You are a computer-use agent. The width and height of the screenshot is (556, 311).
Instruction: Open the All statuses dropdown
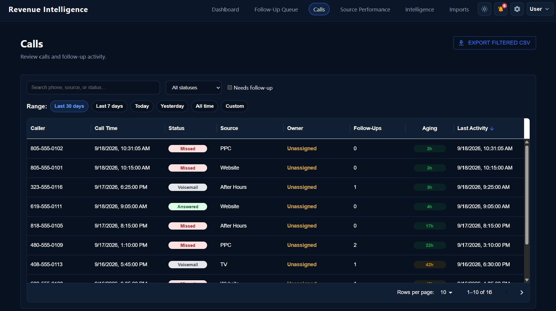tap(194, 88)
